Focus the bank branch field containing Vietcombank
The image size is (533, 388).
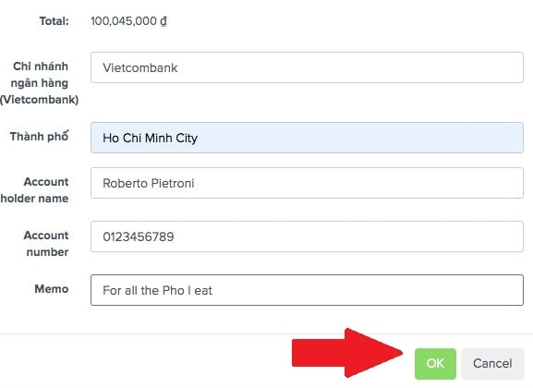point(307,67)
